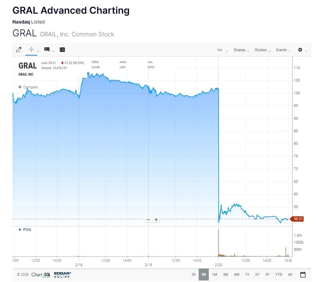316x282 pixels.
Task: Choose the YTD range button
Action: click(278, 275)
